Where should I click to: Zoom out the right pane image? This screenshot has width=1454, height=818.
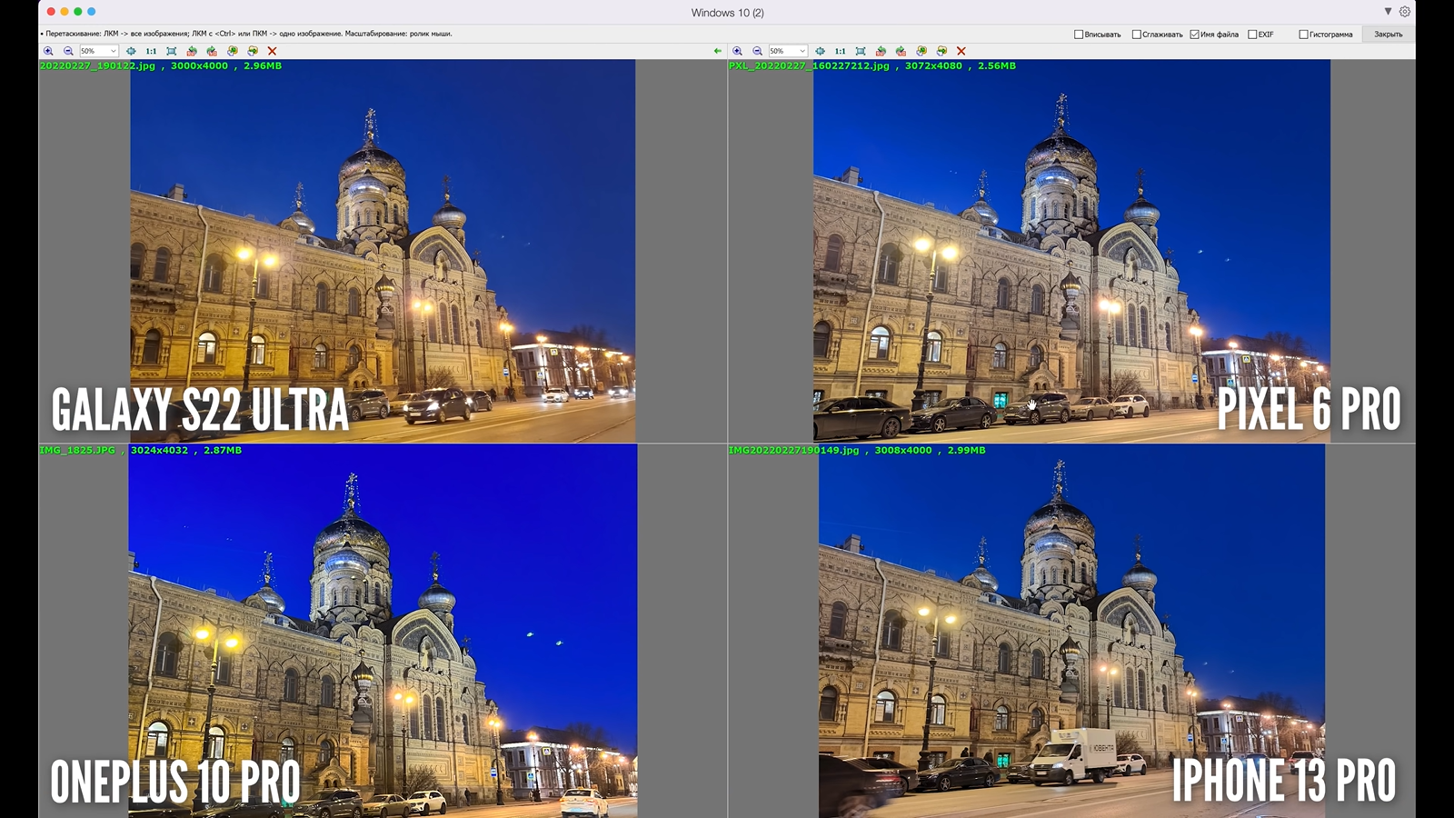[757, 51]
